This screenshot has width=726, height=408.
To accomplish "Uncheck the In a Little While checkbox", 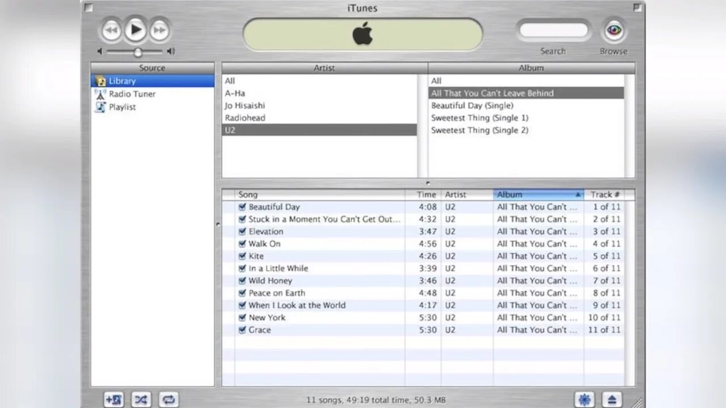I will tap(242, 269).
